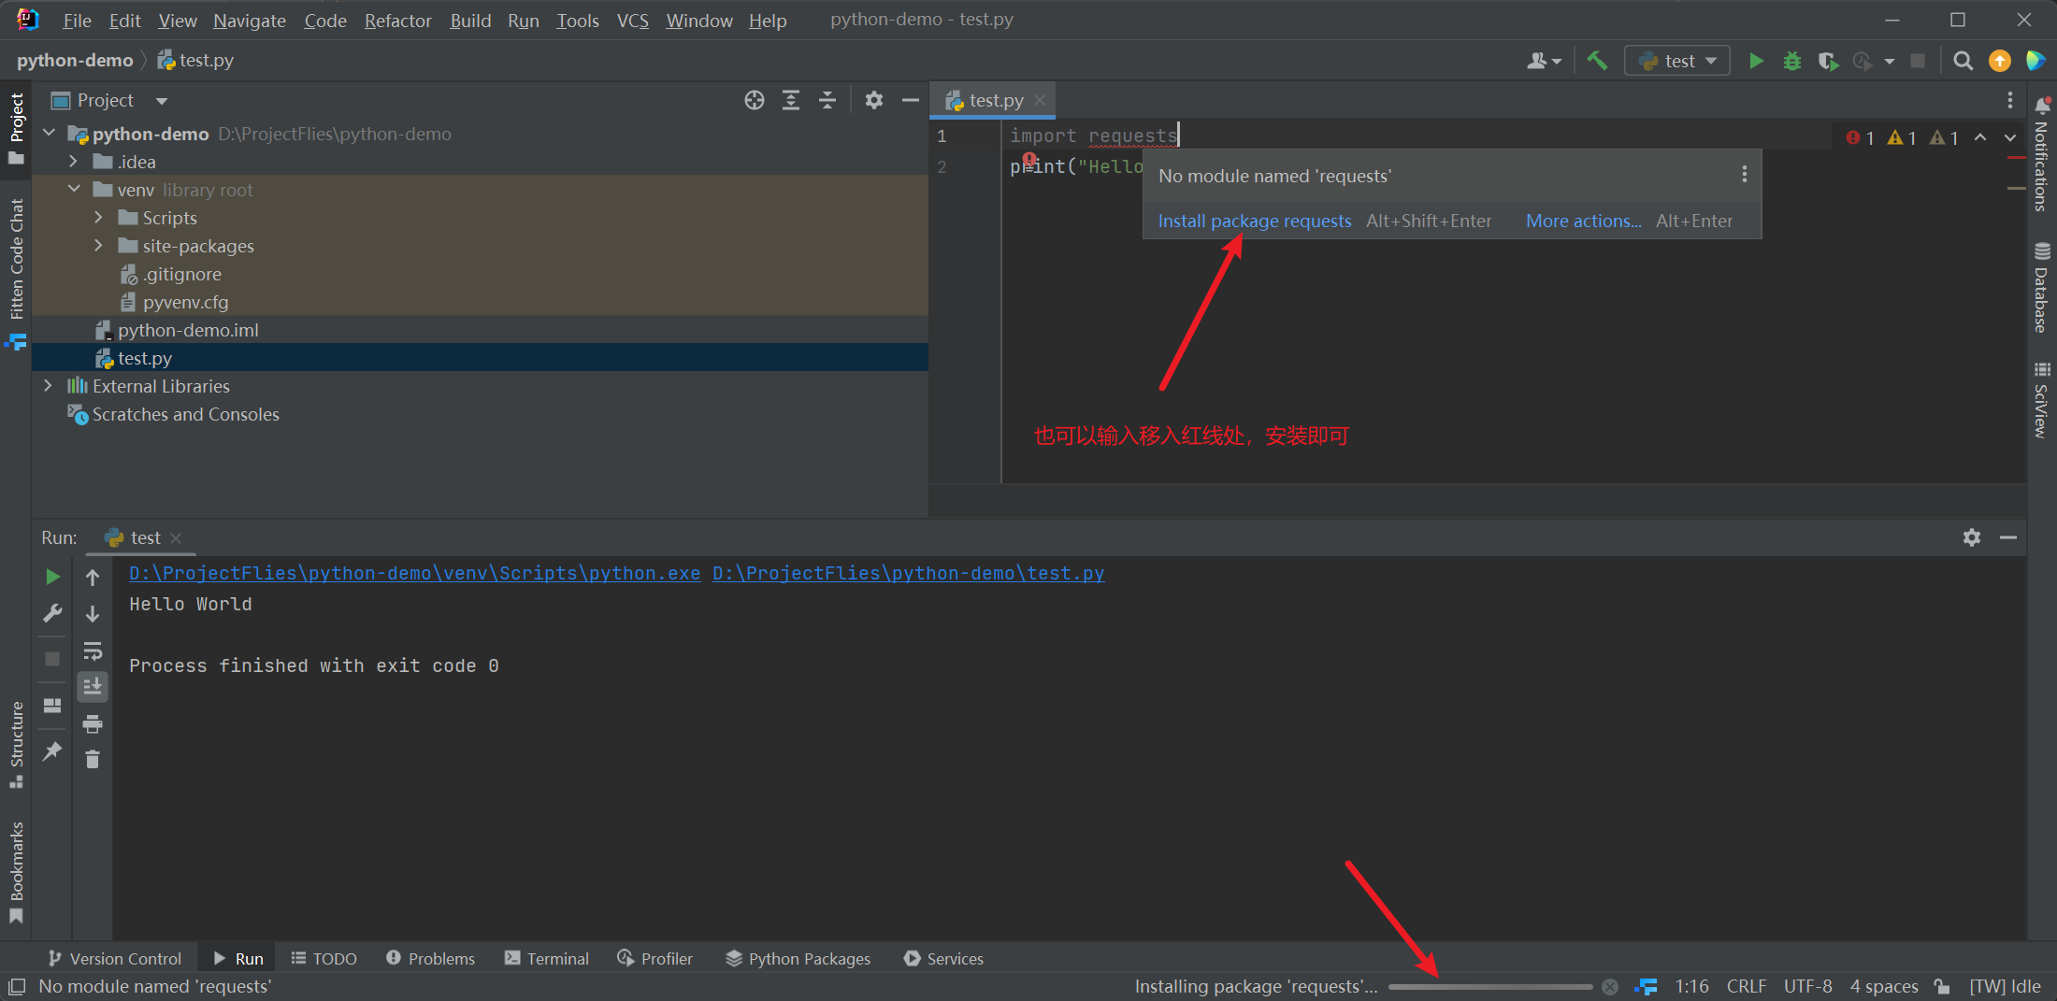Open SciView side panel
The image size is (2057, 1001).
[x=2042, y=399]
